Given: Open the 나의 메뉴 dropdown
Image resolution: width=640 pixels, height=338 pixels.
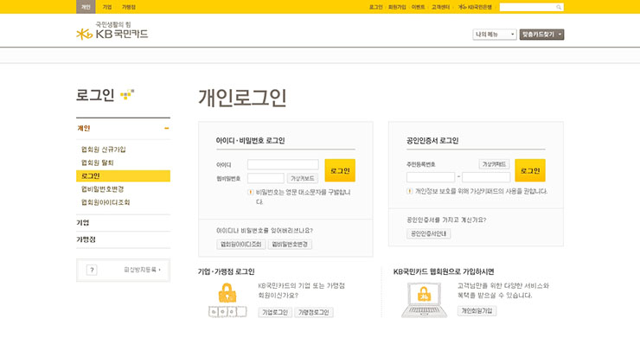Looking at the screenshot, I should (495, 35).
